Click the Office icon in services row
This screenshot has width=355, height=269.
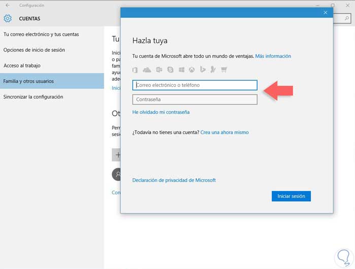pyautogui.click(x=135, y=70)
